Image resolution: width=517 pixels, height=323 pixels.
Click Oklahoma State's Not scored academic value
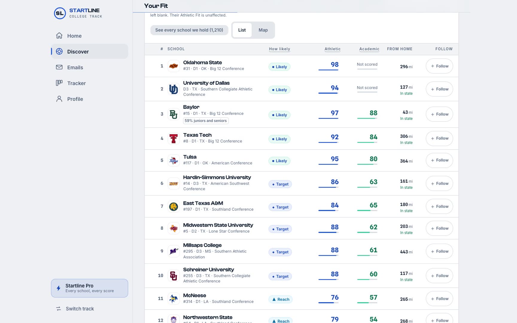(x=367, y=64)
